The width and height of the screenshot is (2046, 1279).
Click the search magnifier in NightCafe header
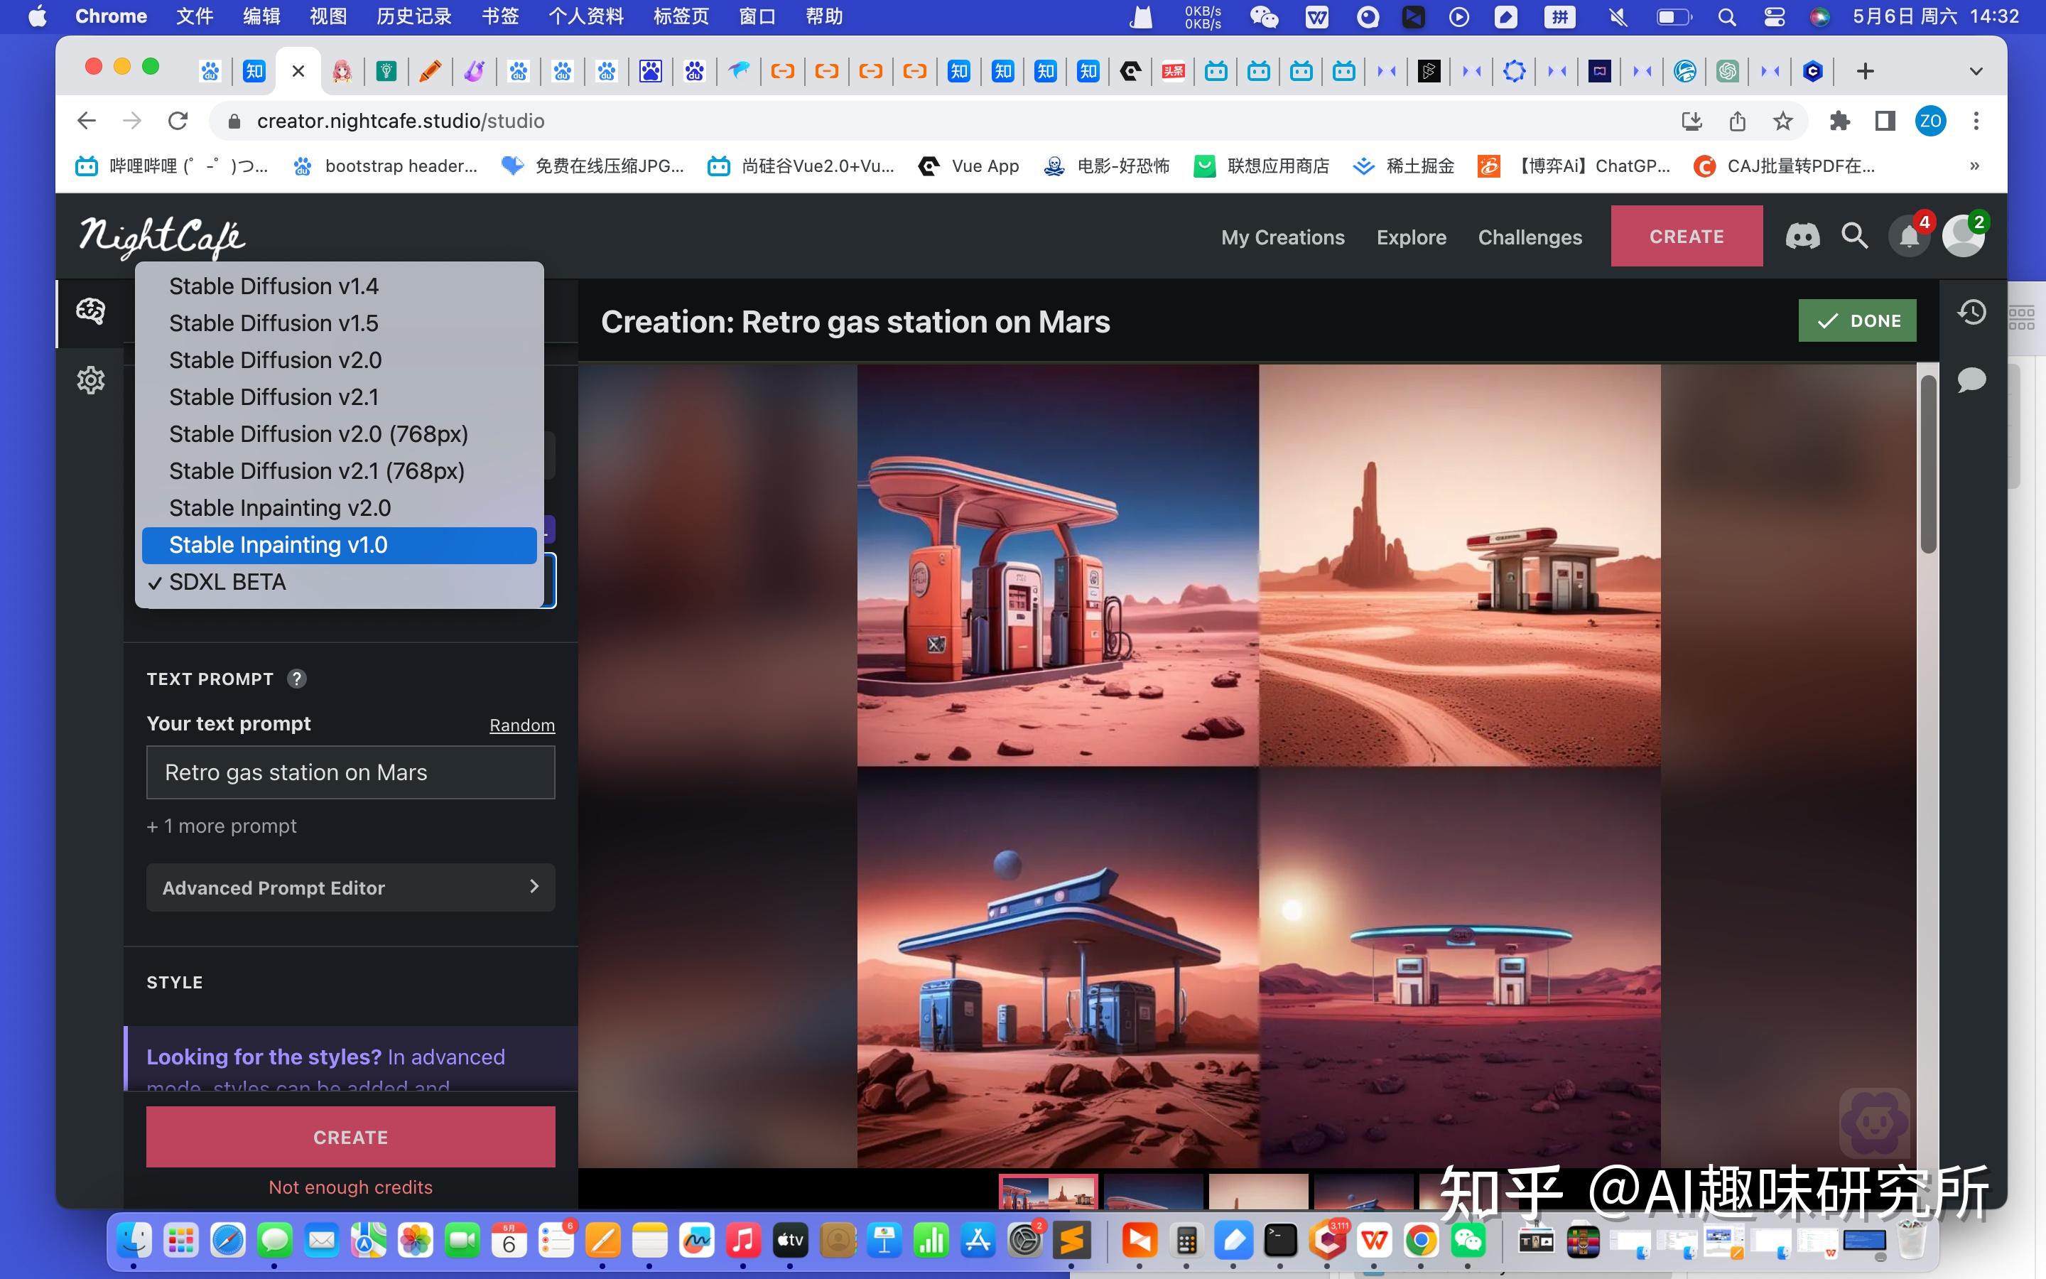[1854, 236]
